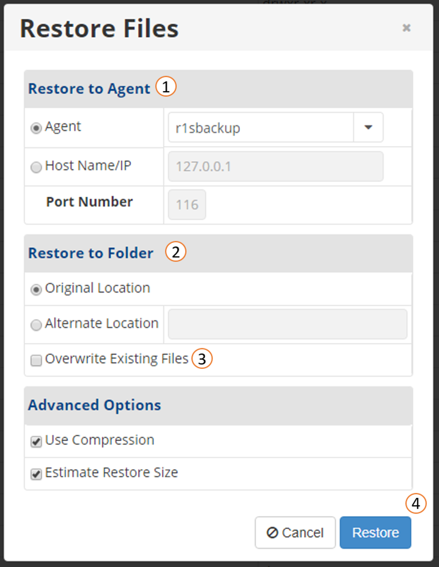
Task: Select the Agent radio button
Action: [36, 128]
